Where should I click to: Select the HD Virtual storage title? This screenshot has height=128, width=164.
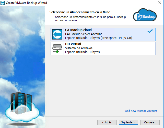tap(73, 44)
